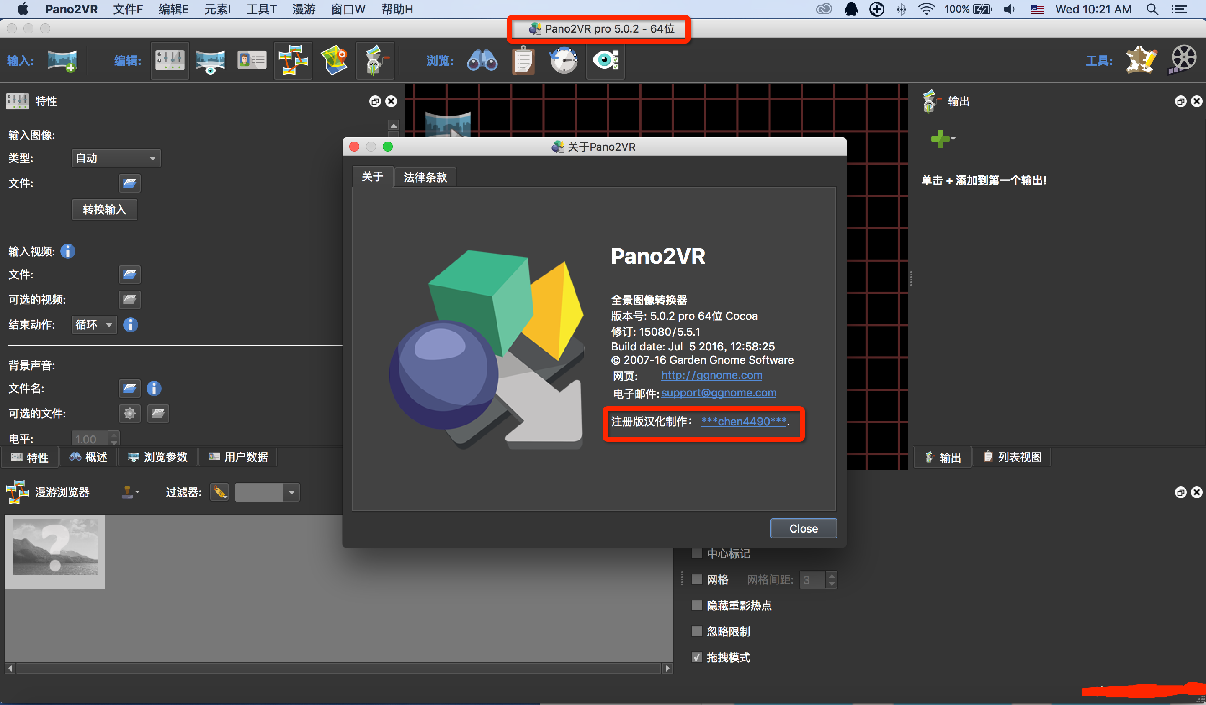Open the volume control in menu bar
This screenshot has width=1206, height=705.
coord(1009,9)
